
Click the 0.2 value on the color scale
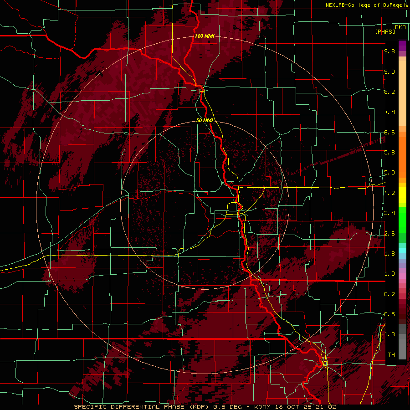pyautogui.click(x=389, y=294)
